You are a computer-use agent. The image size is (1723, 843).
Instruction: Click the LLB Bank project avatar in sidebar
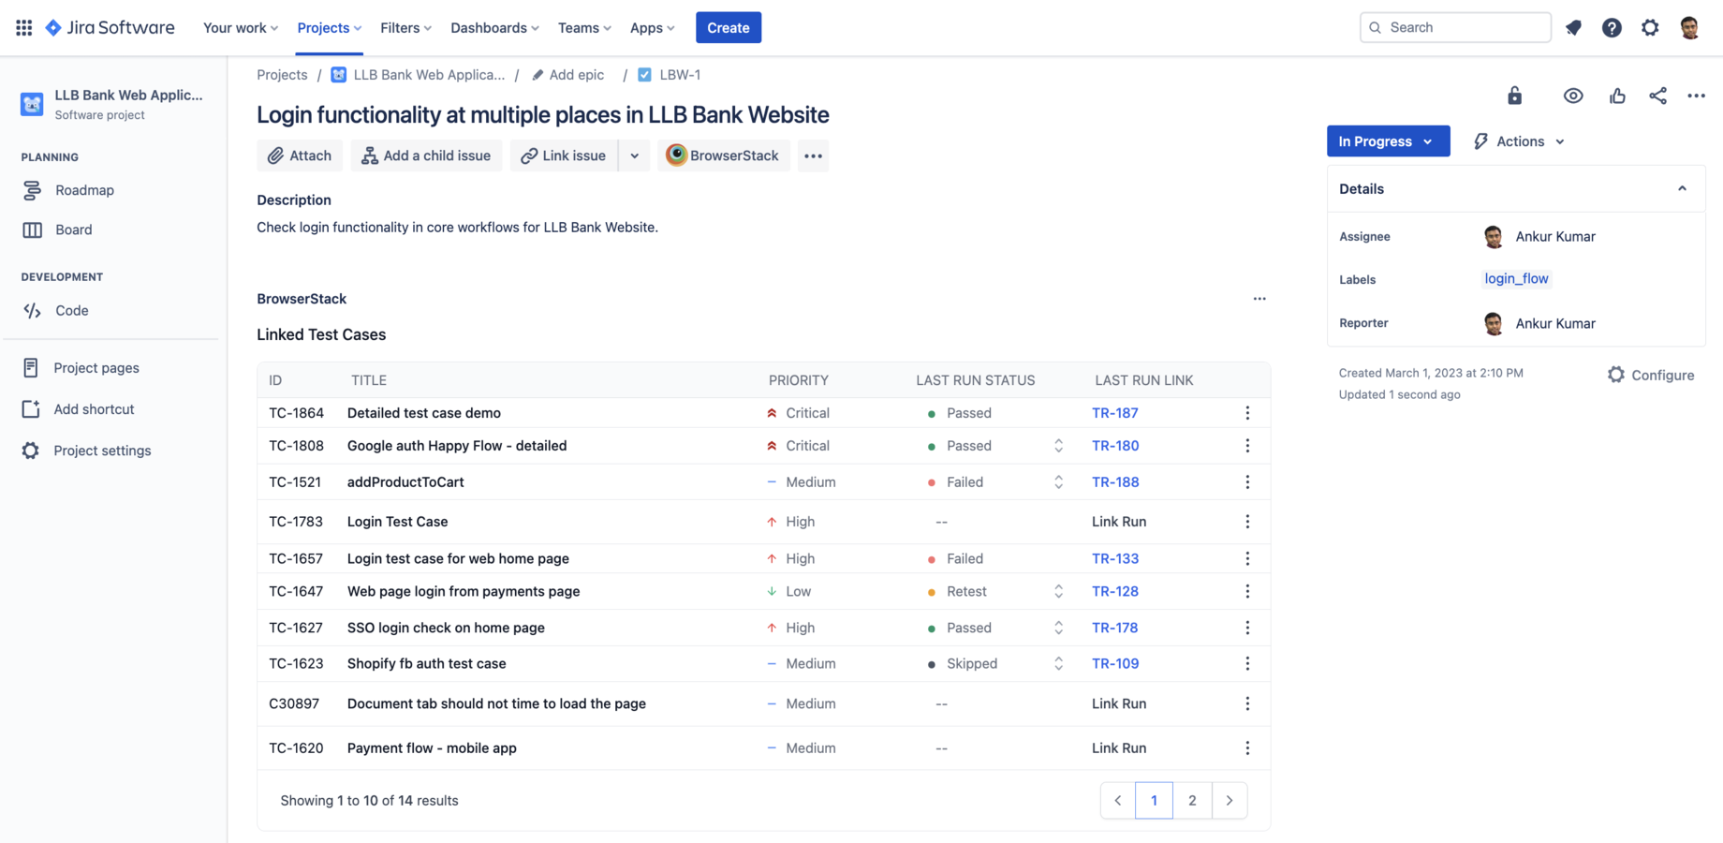(x=32, y=104)
